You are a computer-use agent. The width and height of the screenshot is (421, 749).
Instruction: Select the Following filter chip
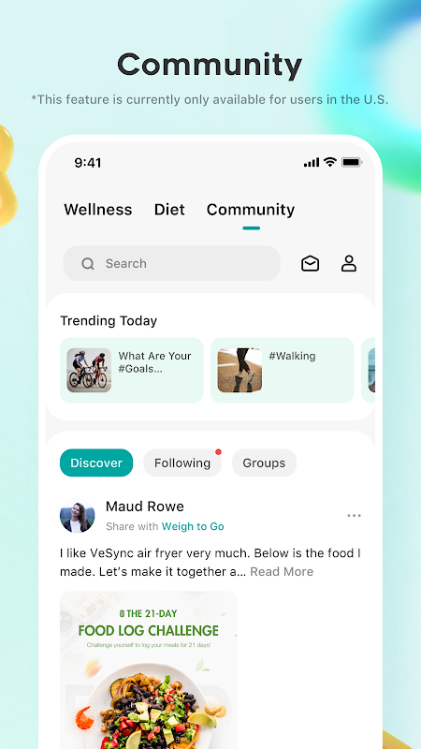(x=182, y=463)
